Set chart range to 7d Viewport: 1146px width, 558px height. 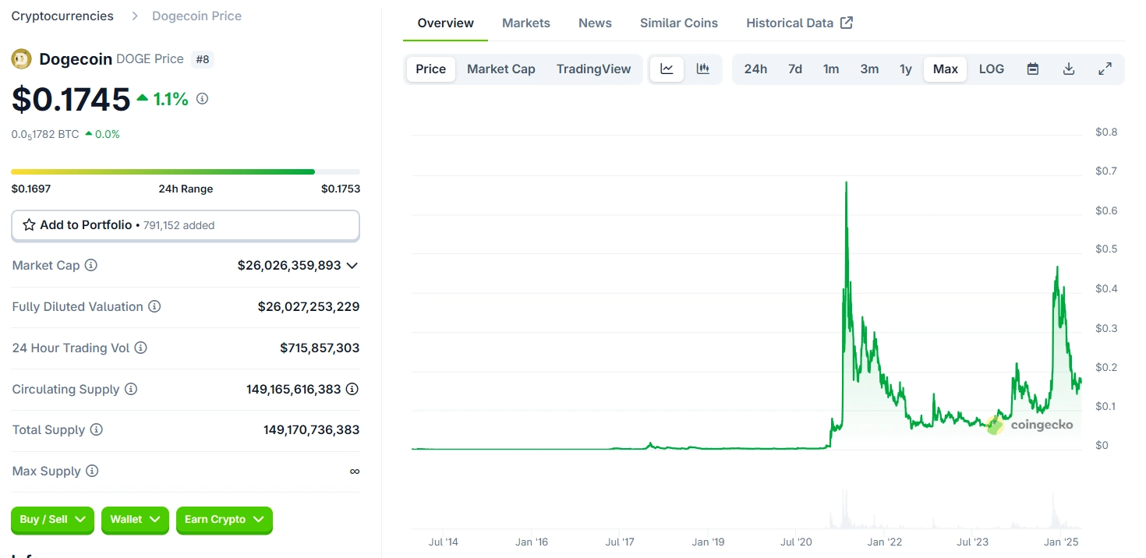(795, 69)
